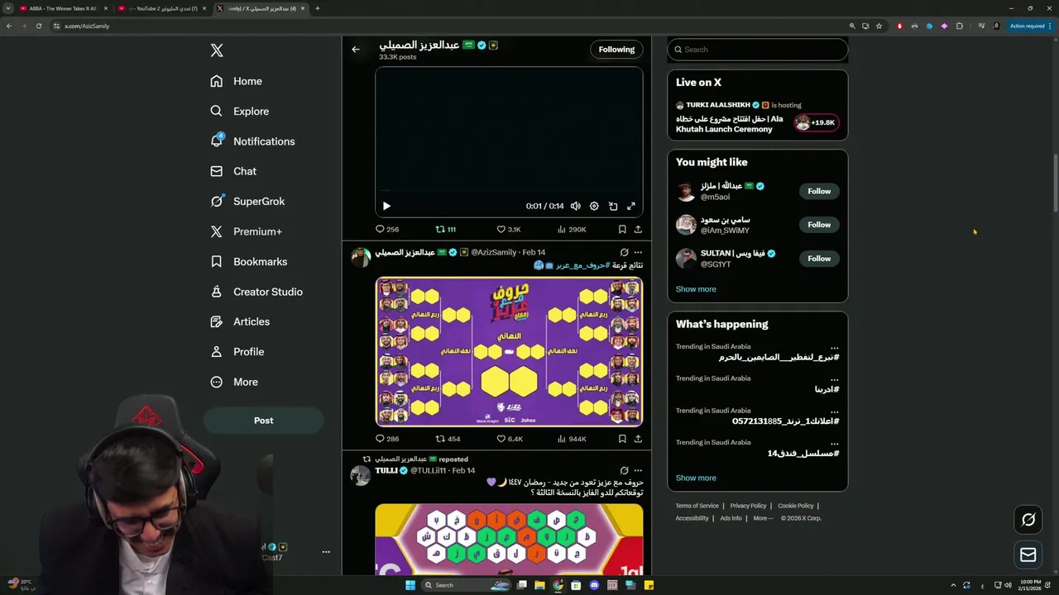Image resolution: width=1059 pixels, height=595 pixels.
Task: View analytics on the post with 944K views
Action: (572, 439)
